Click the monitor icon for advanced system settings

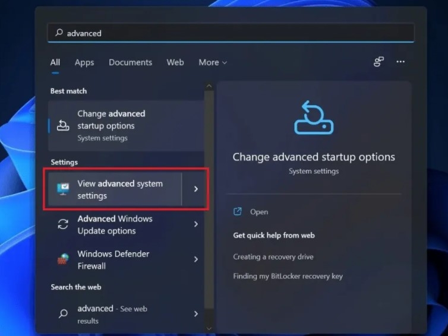click(63, 189)
